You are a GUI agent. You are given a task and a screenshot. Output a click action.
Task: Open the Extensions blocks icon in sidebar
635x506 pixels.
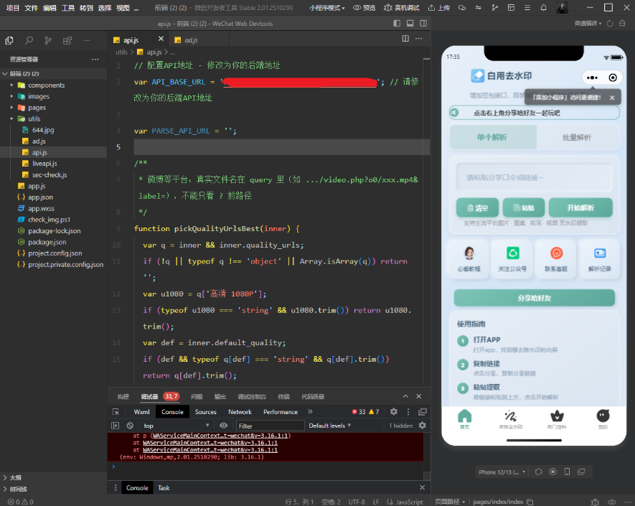click(67, 40)
